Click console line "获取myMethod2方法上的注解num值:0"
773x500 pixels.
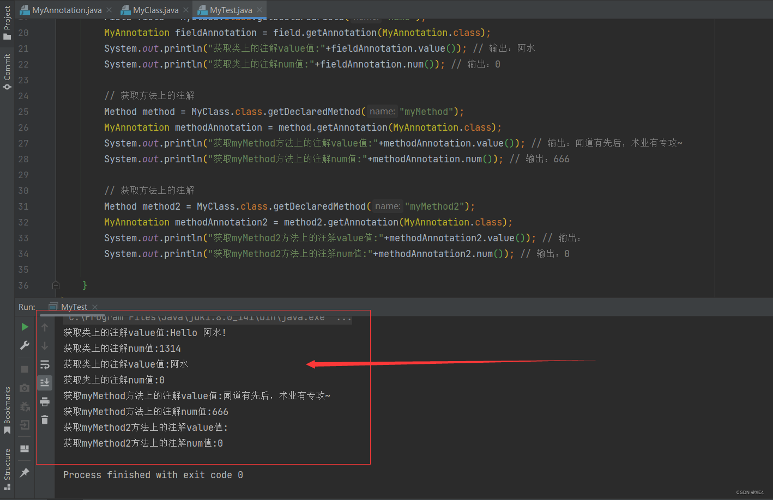tap(143, 443)
